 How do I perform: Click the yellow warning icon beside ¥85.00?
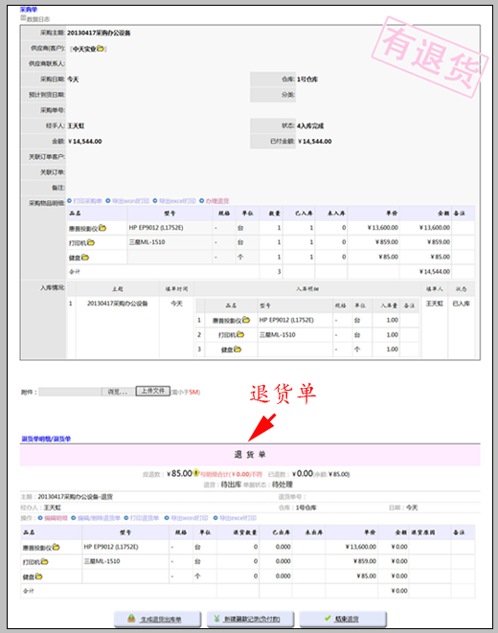[196, 472]
